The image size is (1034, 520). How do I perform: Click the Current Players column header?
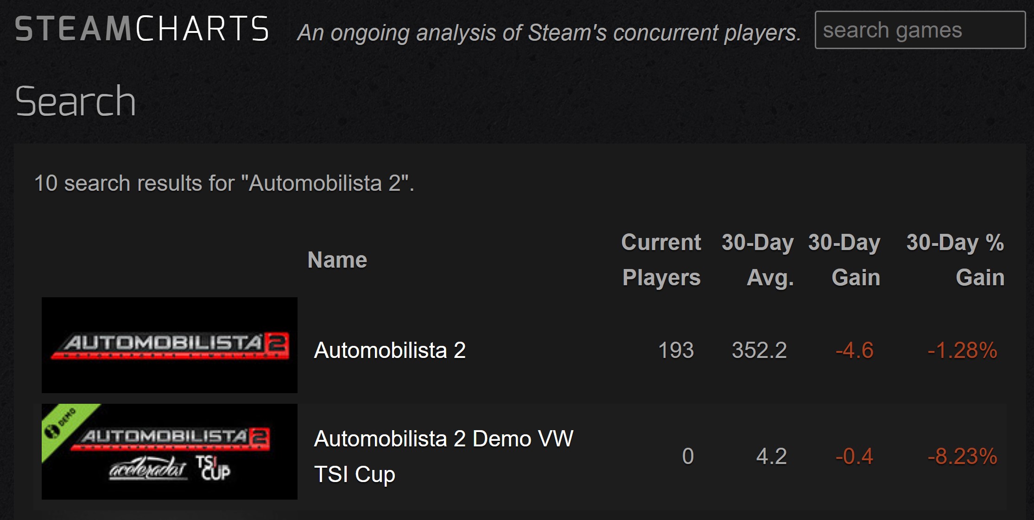tap(661, 260)
